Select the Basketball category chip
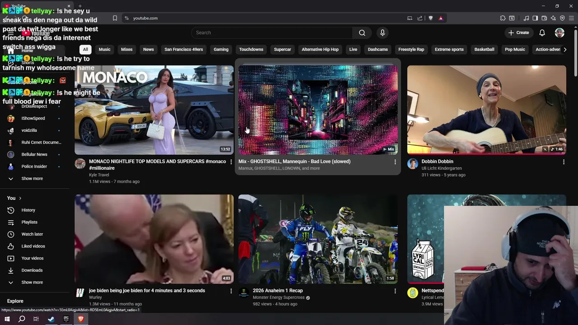This screenshot has width=578, height=325. 484,49
